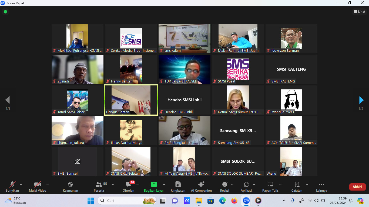The height and width of the screenshot is (207, 369).
Task: Select Ikhlas Darma Murya tile
Action: click(x=131, y=131)
